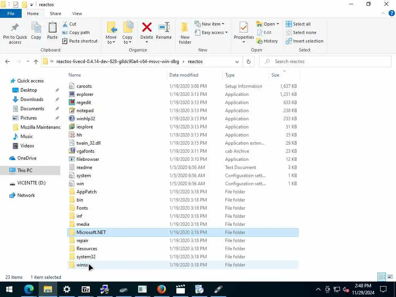Open Windows Start menu
The image size is (396, 297).
pyautogui.click(x=9, y=289)
